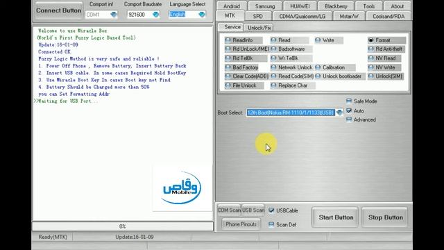Select Unlock(SIM) option
Image resolution: width=444 pixels, height=250 pixels.
pyautogui.click(x=386, y=76)
